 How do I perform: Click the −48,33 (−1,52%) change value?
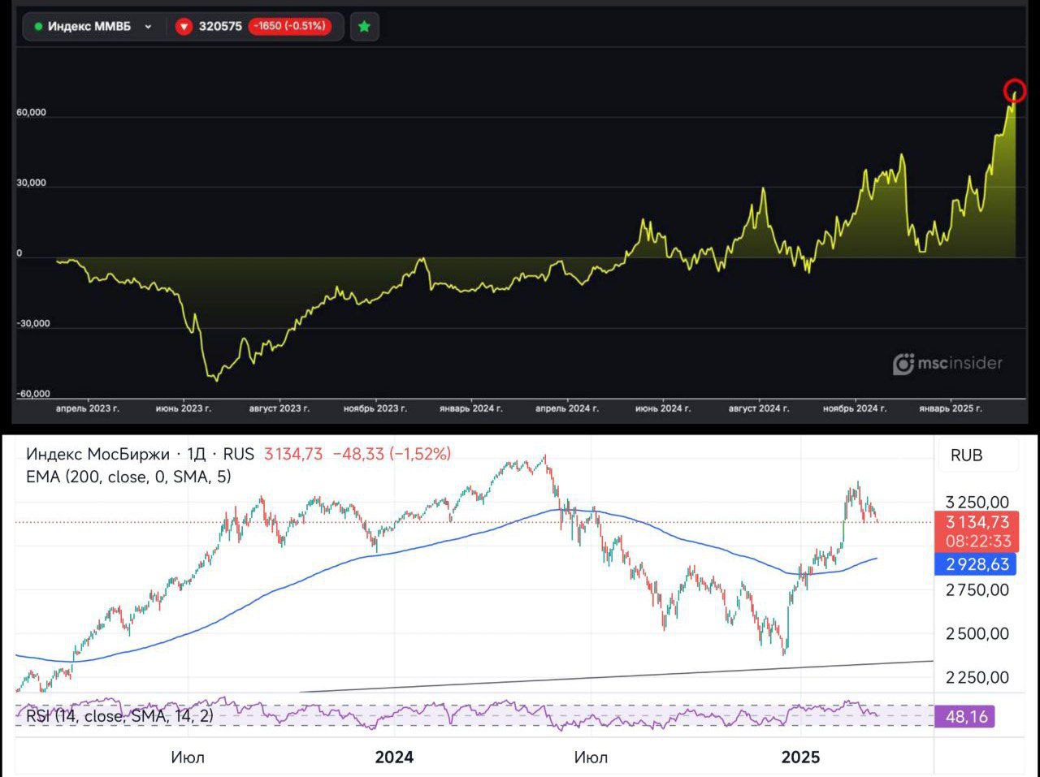click(x=392, y=455)
